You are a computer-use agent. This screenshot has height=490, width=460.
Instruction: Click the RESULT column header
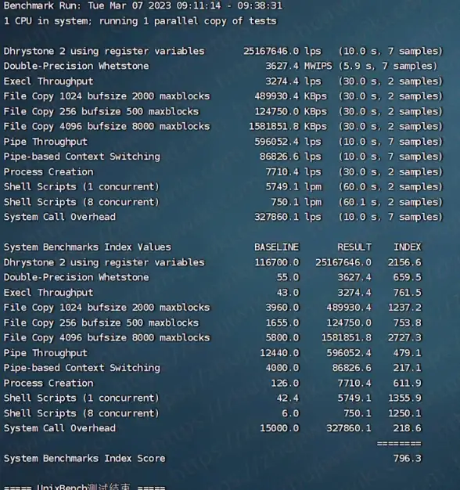(354, 247)
